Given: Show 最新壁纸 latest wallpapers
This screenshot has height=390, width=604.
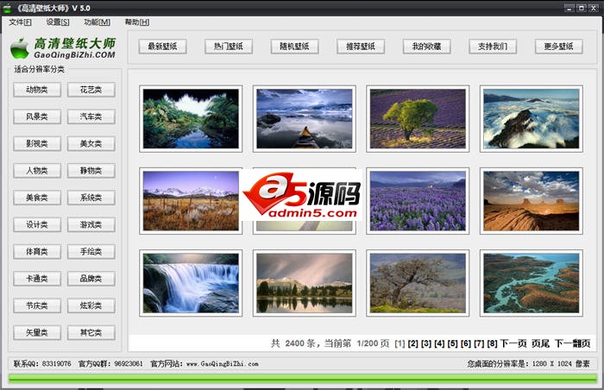Looking at the screenshot, I should coord(162,47).
